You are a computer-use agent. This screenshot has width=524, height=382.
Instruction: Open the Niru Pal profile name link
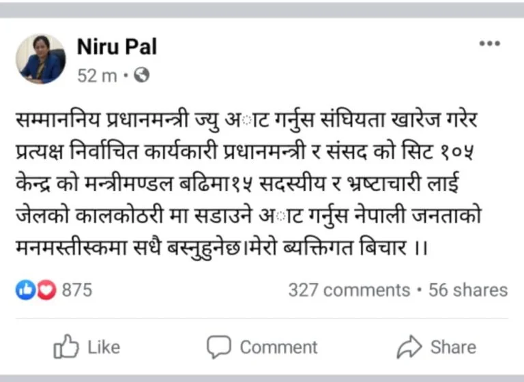point(117,46)
